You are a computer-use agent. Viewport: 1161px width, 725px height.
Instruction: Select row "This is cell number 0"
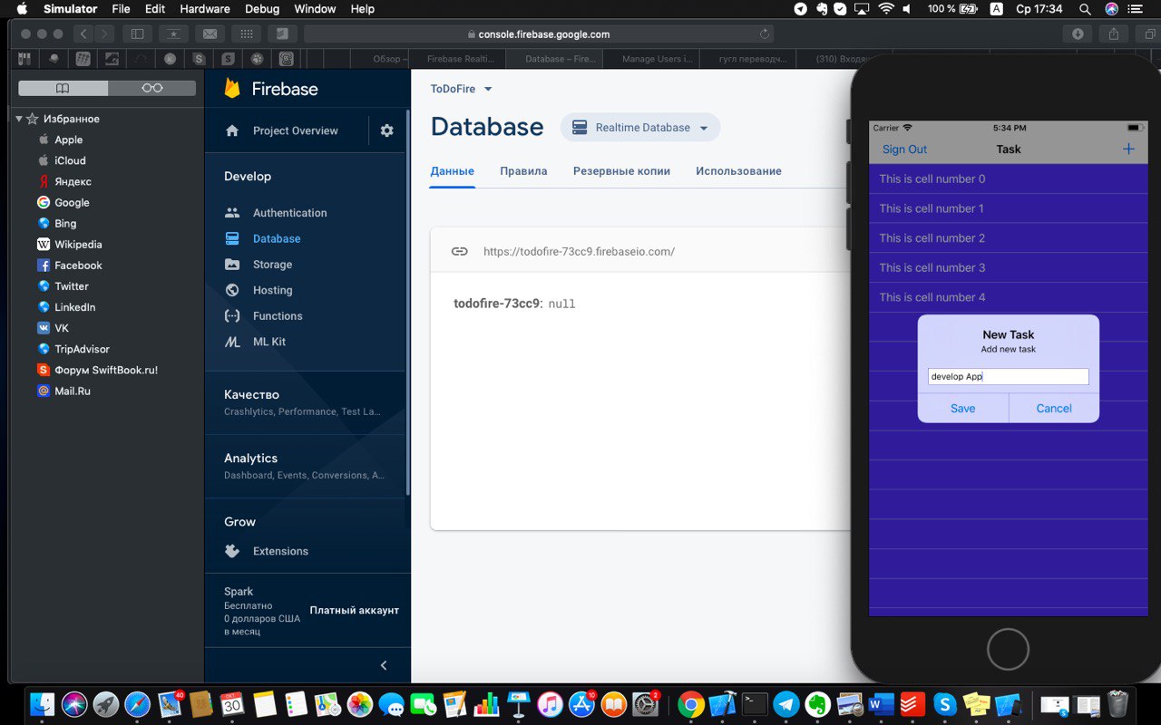1009,179
